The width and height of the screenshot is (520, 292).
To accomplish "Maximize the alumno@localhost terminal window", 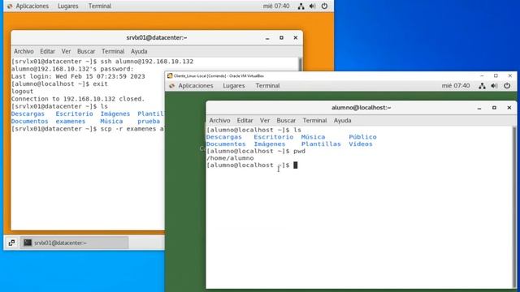I will pyautogui.click(x=494, y=108).
